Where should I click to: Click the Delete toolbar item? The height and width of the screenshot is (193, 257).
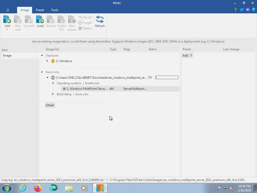point(85,28)
